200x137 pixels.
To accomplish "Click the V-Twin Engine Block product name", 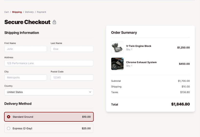I will [x=139, y=46].
